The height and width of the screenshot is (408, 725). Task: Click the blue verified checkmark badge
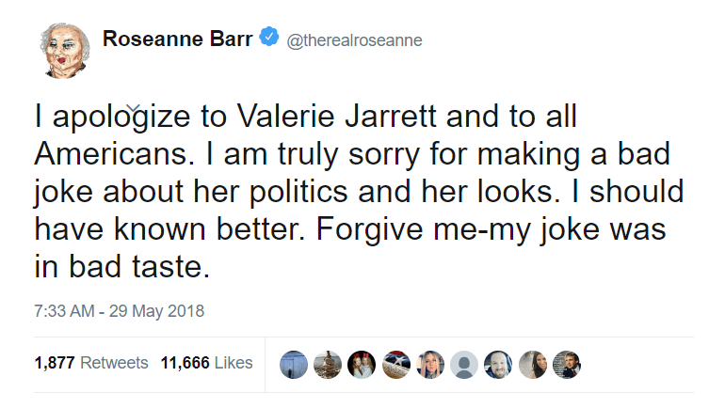point(269,39)
